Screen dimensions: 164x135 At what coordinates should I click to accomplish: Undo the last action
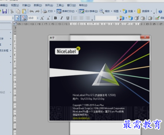coord(32,11)
